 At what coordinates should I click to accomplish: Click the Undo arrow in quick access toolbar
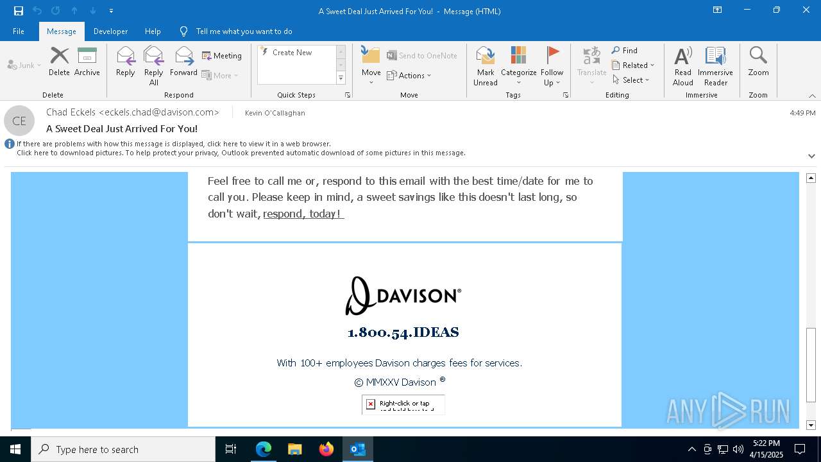click(37, 11)
